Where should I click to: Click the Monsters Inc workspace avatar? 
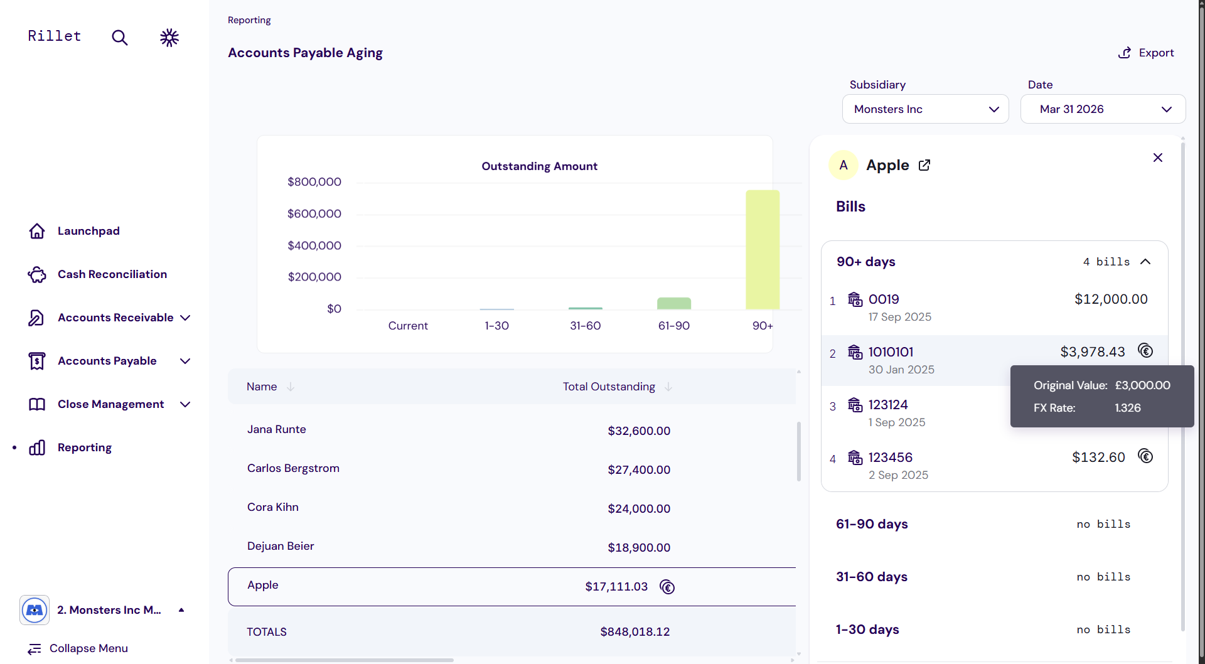coord(35,610)
